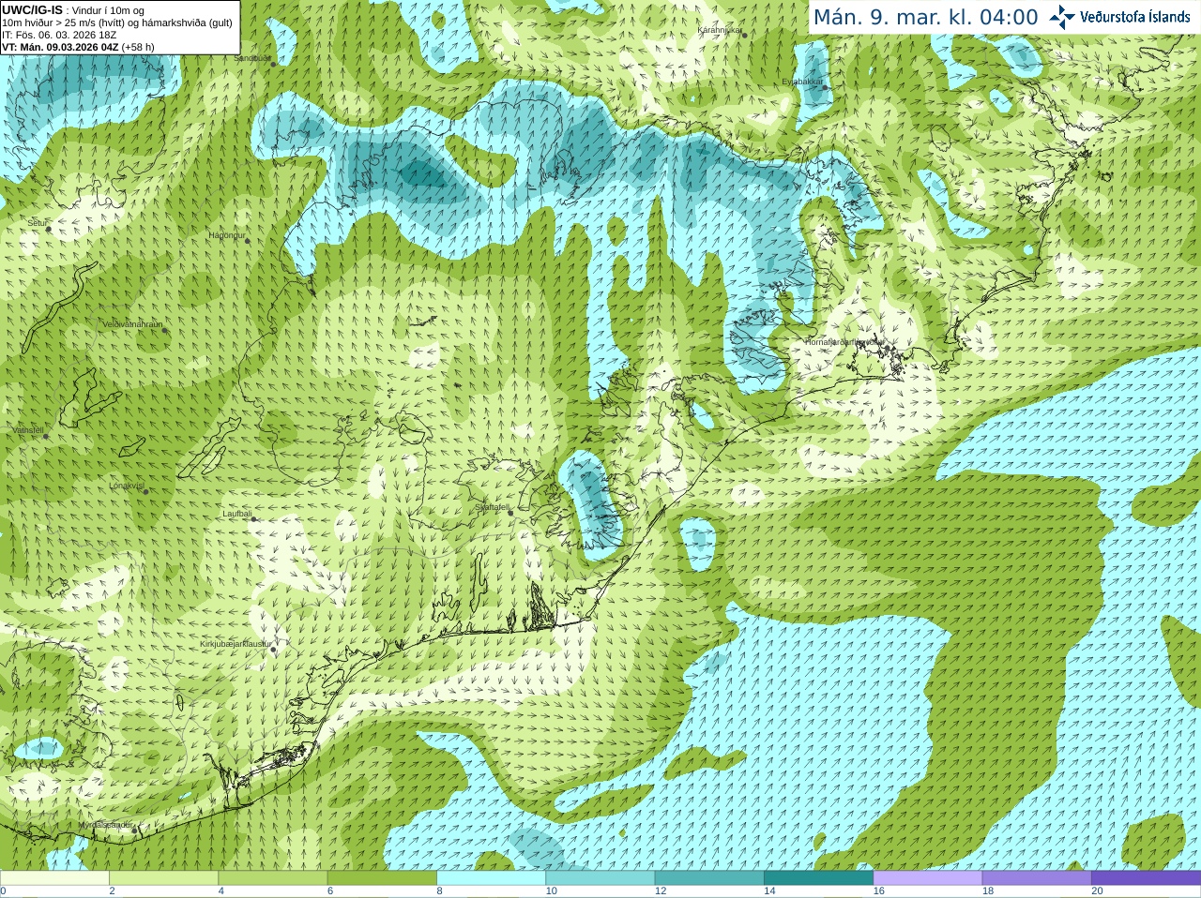Pick the 12–14 m/s legend color
This screenshot has height=898, width=1201.
coord(709,878)
